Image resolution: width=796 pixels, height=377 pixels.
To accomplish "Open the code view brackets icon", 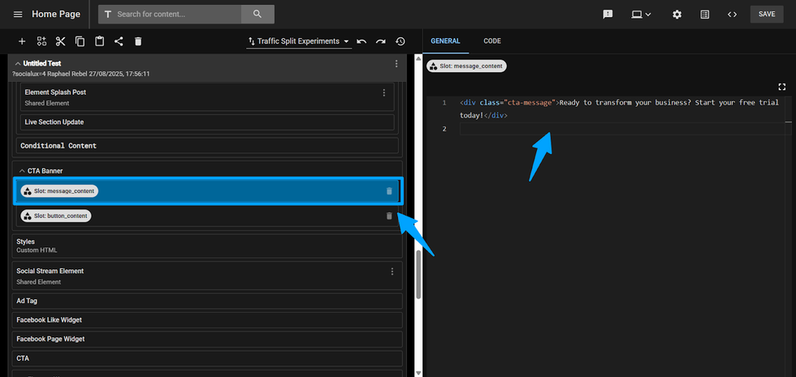I will (732, 15).
